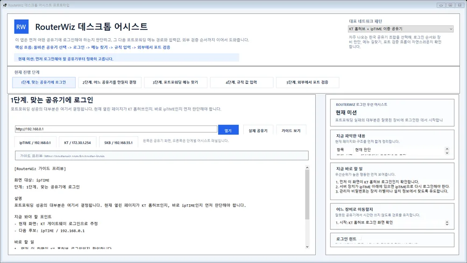This screenshot has width=467, height=263.
Task: Maximize the RouterWiz window
Action: tap(450, 5)
